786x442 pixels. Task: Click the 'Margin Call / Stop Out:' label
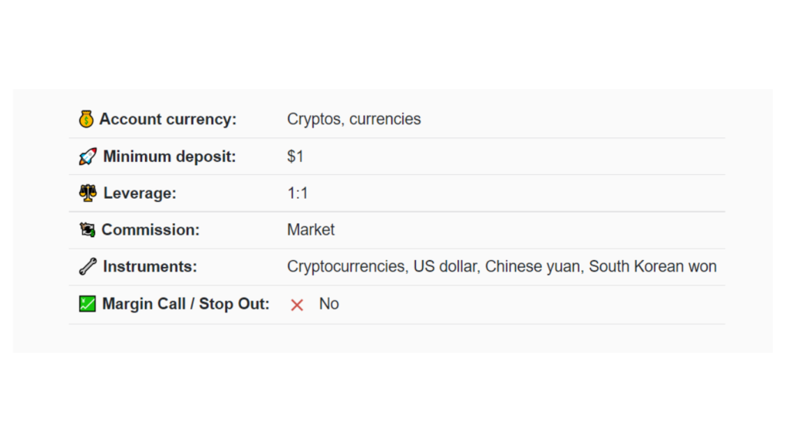point(186,304)
